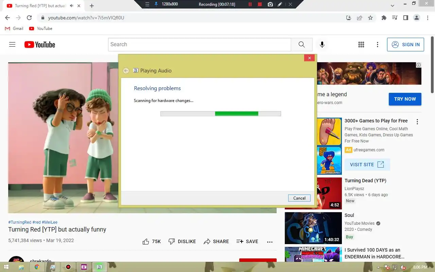Click the SIGN IN button
435x272 pixels.
coord(405,45)
